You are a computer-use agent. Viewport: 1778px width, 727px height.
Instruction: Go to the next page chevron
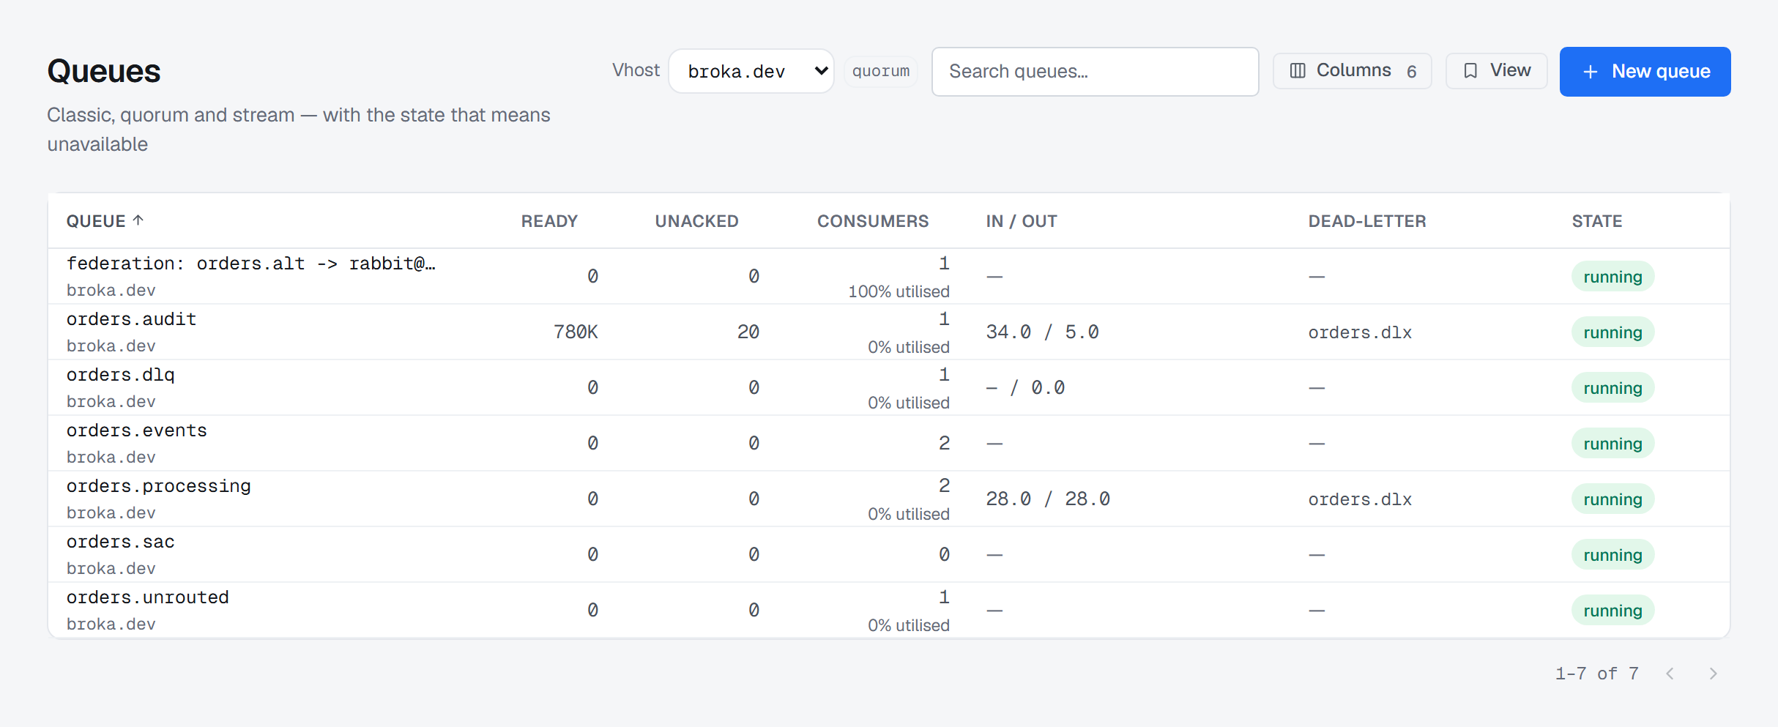coord(1713,674)
